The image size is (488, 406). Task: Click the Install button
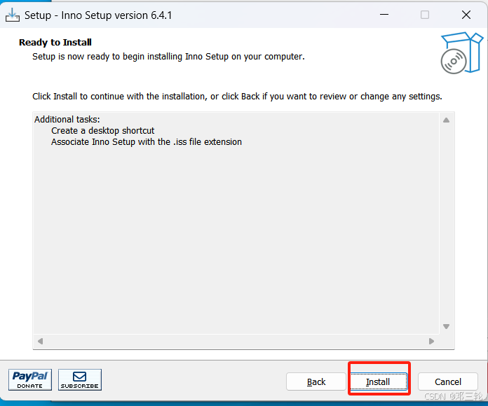(379, 381)
